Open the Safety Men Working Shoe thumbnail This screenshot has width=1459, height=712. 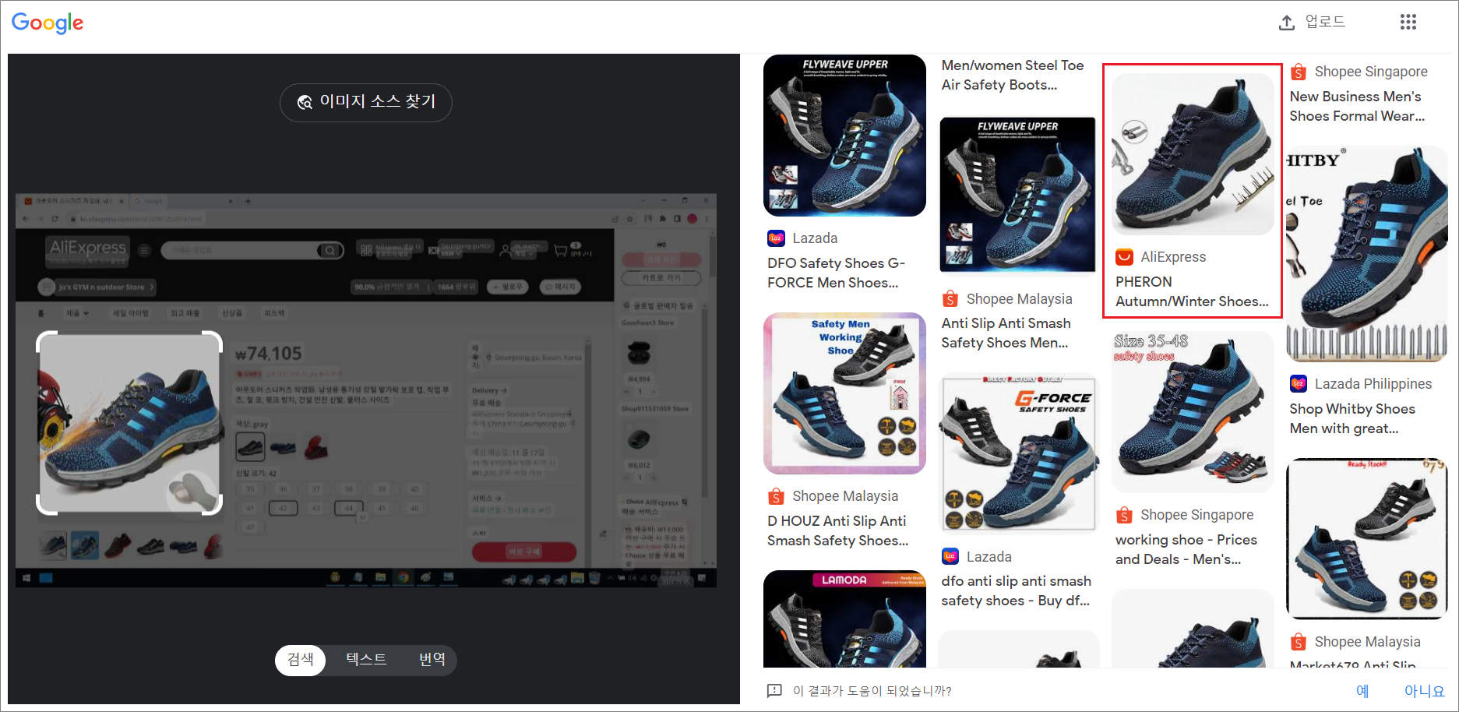coord(844,393)
